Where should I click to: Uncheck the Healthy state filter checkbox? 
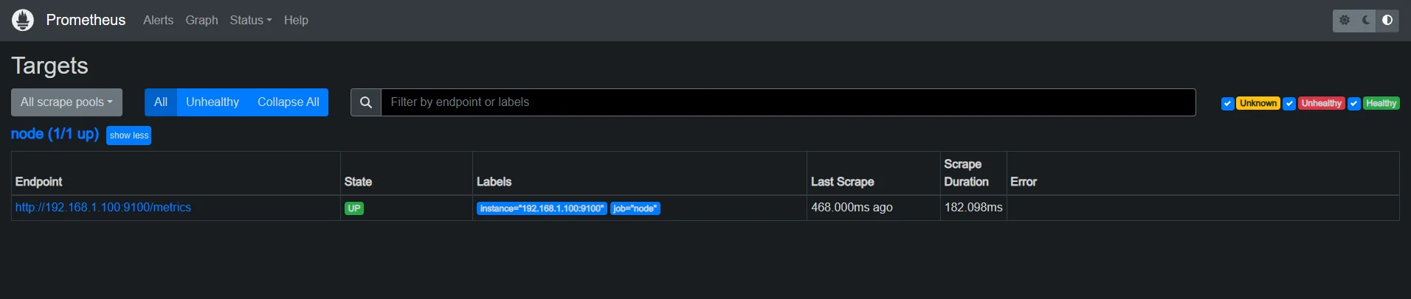pyautogui.click(x=1354, y=104)
